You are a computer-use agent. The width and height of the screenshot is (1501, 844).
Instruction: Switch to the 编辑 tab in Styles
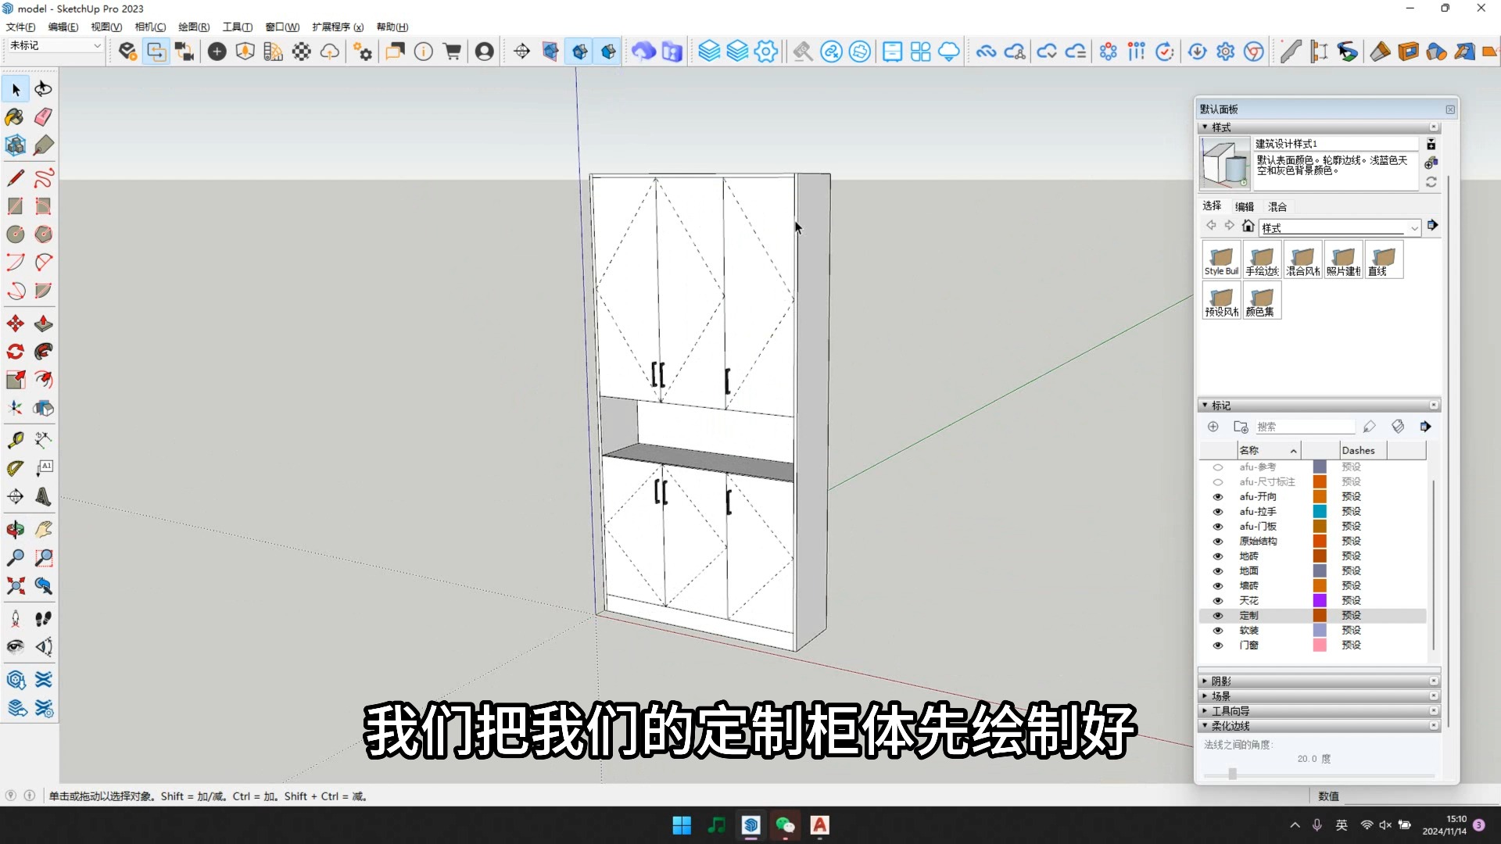(1245, 206)
